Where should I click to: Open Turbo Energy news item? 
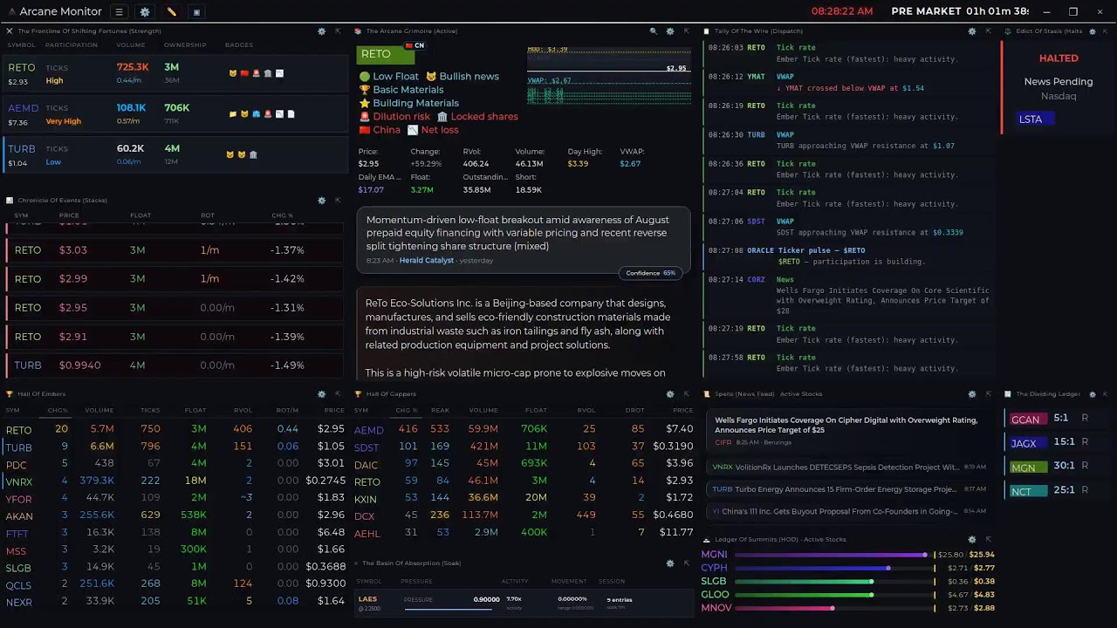click(x=849, y=489)
